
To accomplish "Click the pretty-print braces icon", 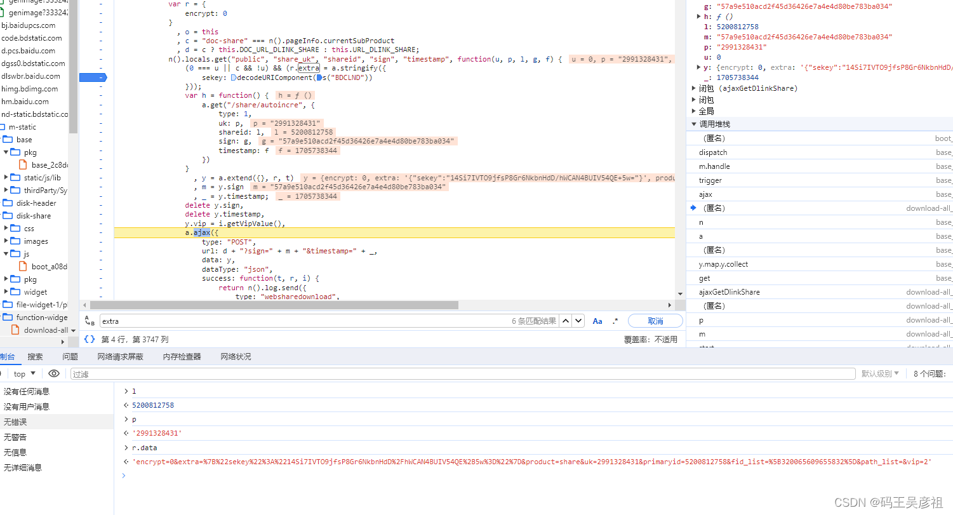I will pos(90,339).
